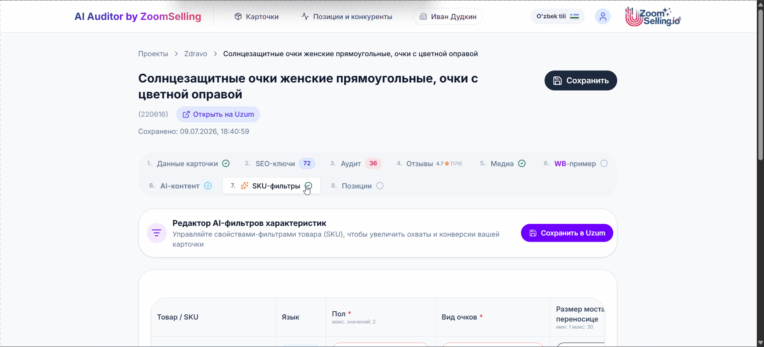This screenshot has height=347, width=764.
Task: Click the SEO-ключи count badge 72
Action: point(307,163)
